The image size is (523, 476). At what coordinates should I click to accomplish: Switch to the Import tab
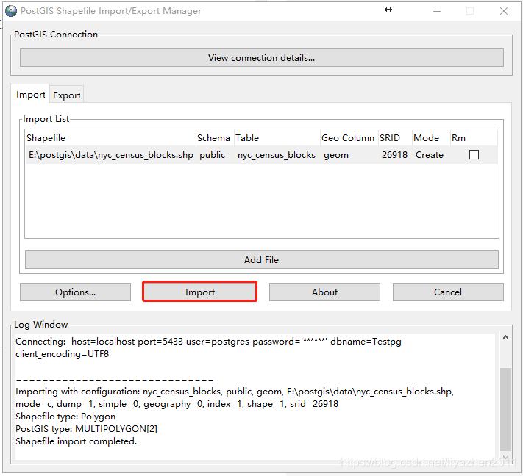30,95
